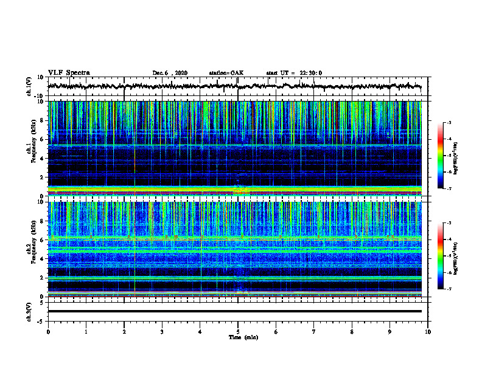Click time axis tick label "3"
This screenshot has height=372, width=482.
[x=162, y=332]
